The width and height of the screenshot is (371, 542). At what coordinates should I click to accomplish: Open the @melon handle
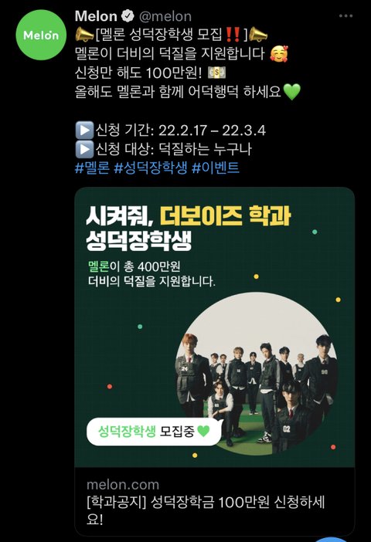tap(165, 16)
